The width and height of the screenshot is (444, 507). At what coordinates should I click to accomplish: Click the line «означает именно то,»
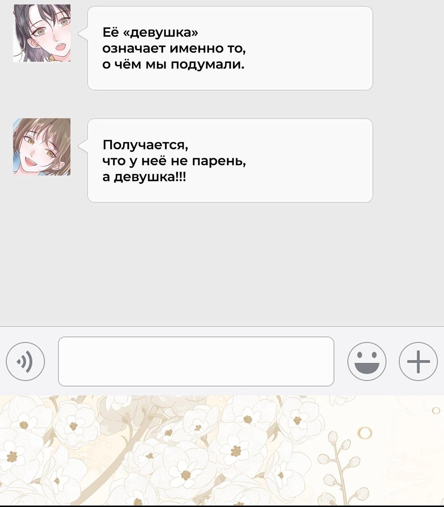pos(174,48)
